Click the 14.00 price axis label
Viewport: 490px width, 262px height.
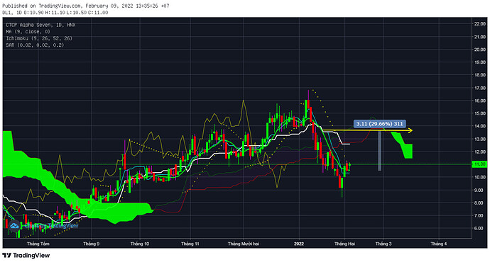click(x=479, y=126)
